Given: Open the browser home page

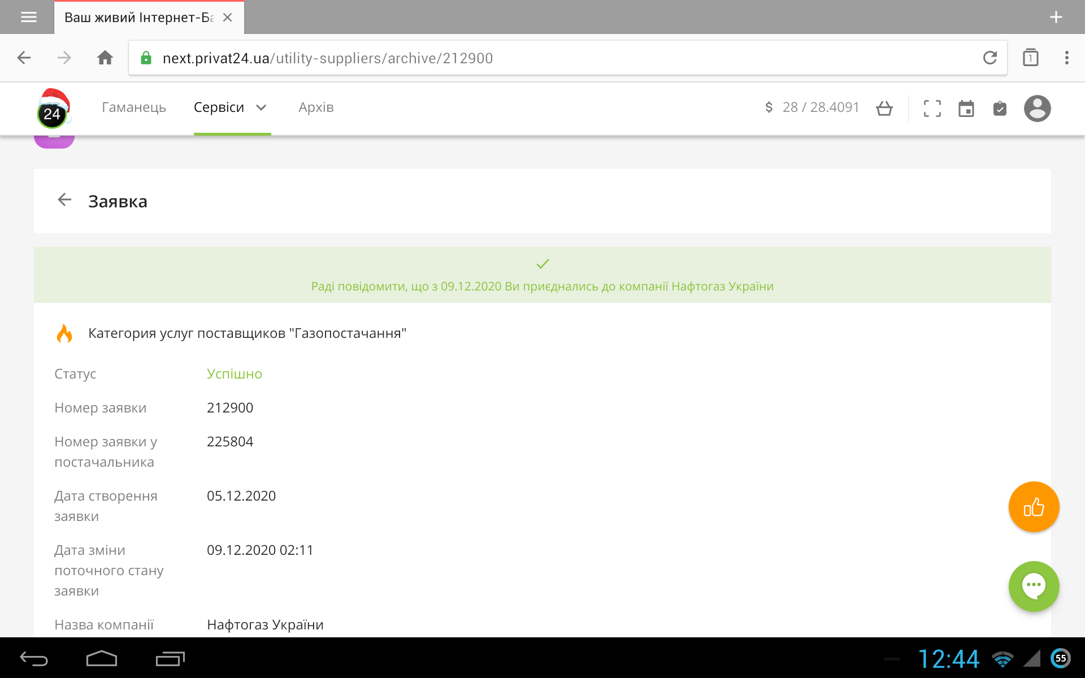Looking at the screenshot, I should 105,58.
